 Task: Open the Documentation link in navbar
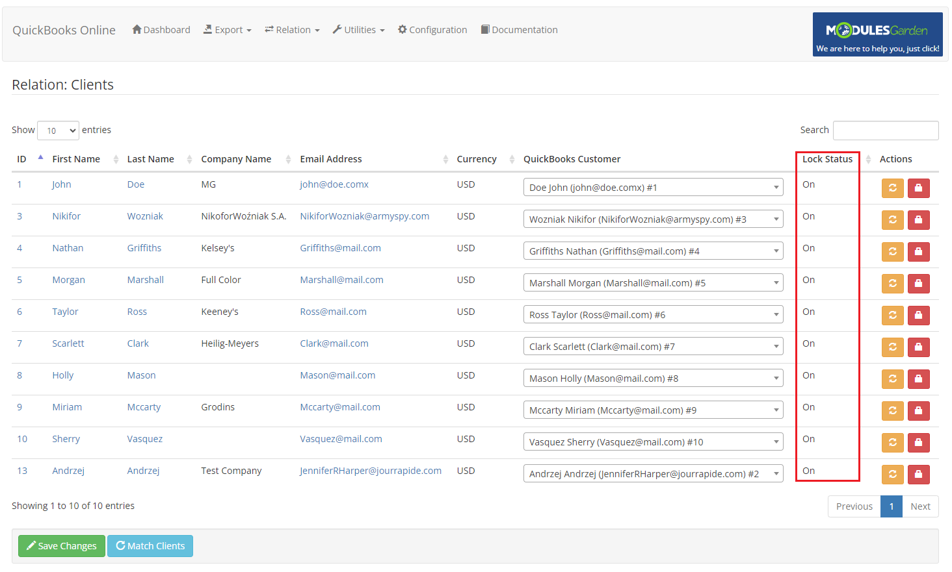(x=519, y=30)
